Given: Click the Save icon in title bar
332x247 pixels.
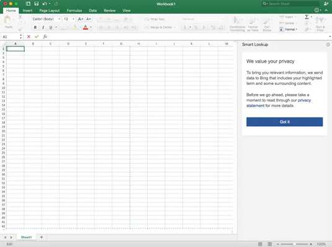Looking at the screenshot, I should [x=37, y=4].
